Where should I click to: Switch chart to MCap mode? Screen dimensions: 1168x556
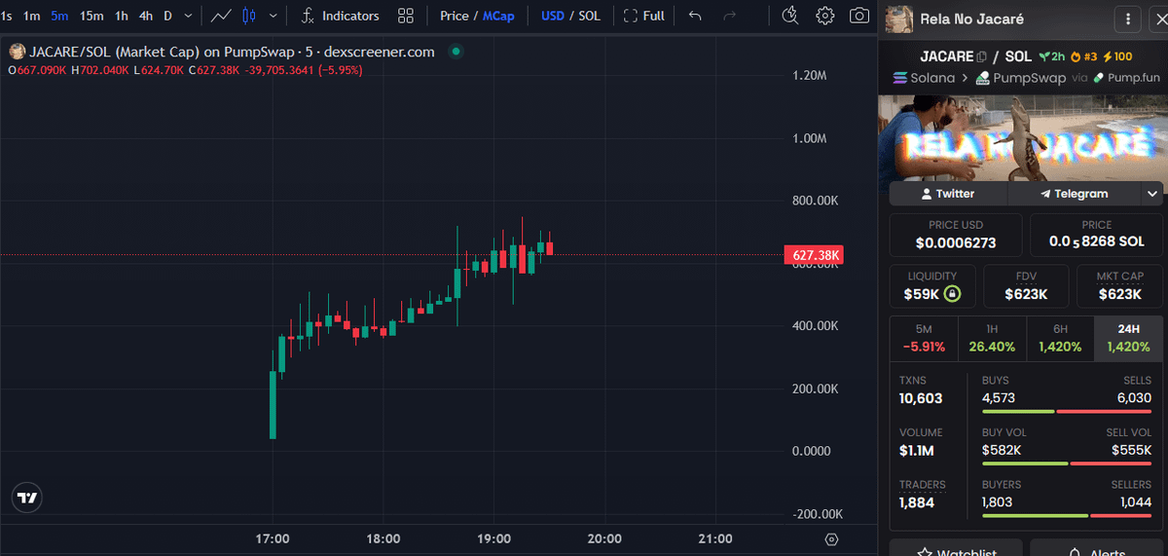[x=498, y=16]
